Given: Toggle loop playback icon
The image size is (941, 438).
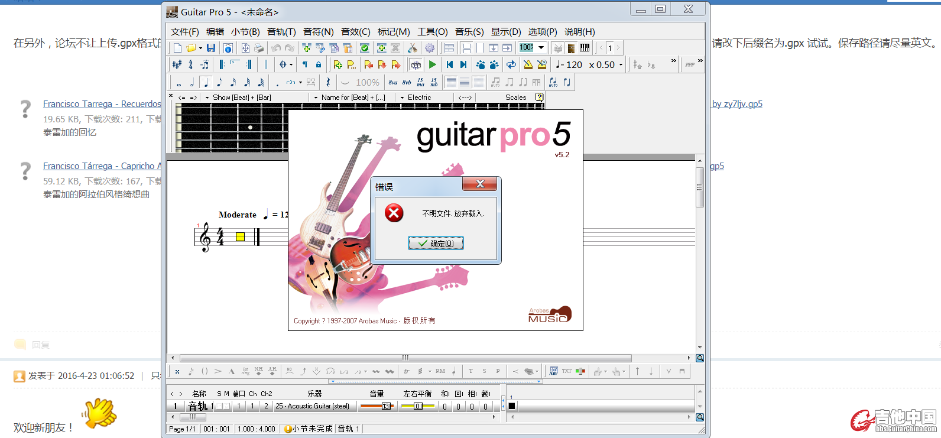Looking at the screenshot, I should 511,64.
